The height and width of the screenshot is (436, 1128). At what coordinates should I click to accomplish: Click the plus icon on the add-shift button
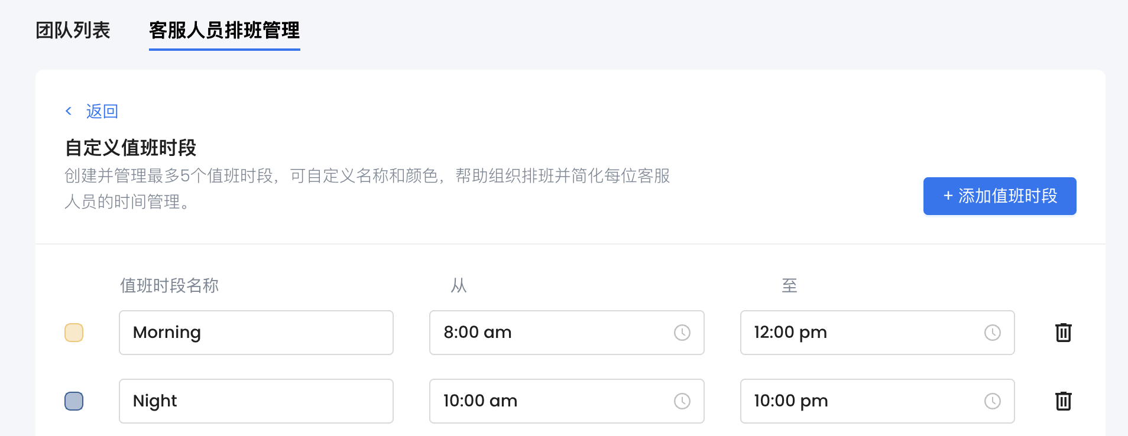click(x=948, y=196)
